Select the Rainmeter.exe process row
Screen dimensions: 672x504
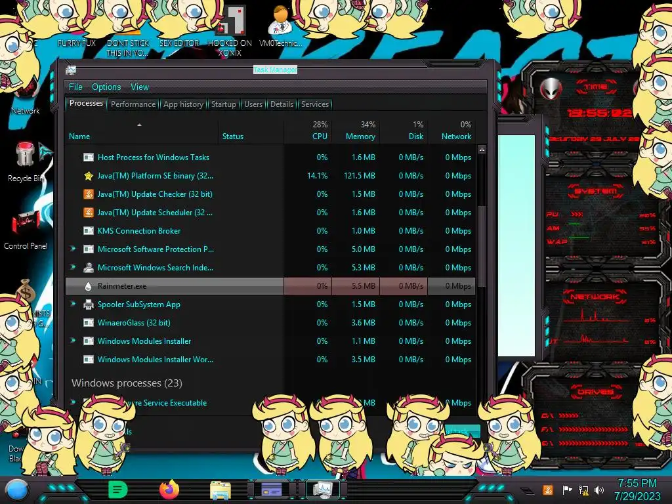pos(270,286)
